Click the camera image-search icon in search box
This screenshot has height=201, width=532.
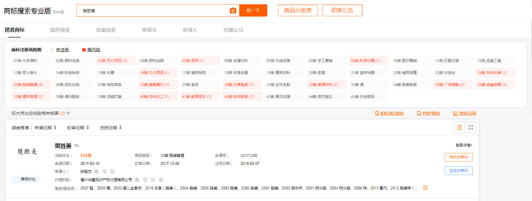click(233, 11)
